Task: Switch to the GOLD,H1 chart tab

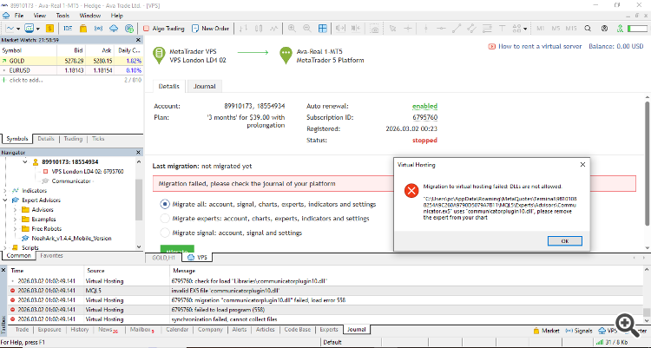Action: [x=163, y=258]
